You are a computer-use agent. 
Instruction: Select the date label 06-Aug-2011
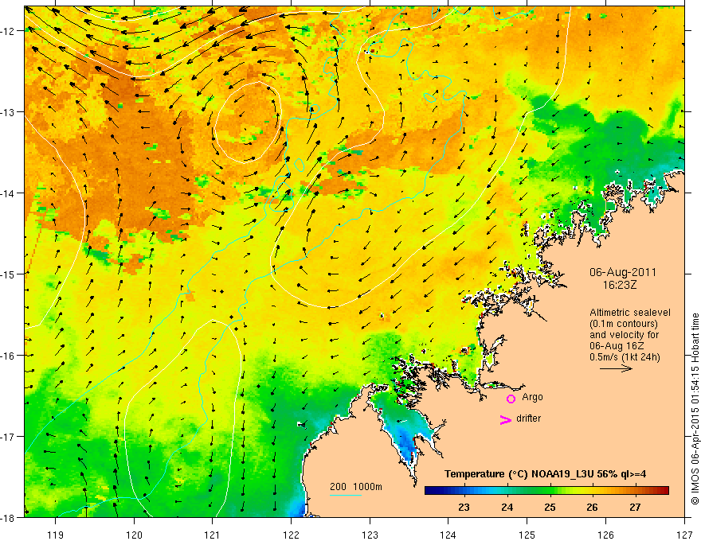[x=623, y=272]
